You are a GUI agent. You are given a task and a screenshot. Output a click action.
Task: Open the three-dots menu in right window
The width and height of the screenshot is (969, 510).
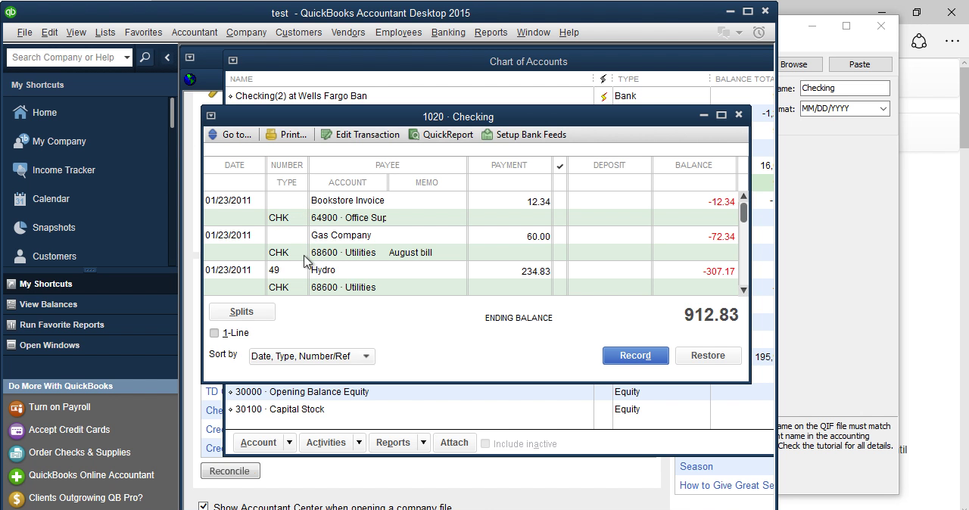tap(952, 42)
